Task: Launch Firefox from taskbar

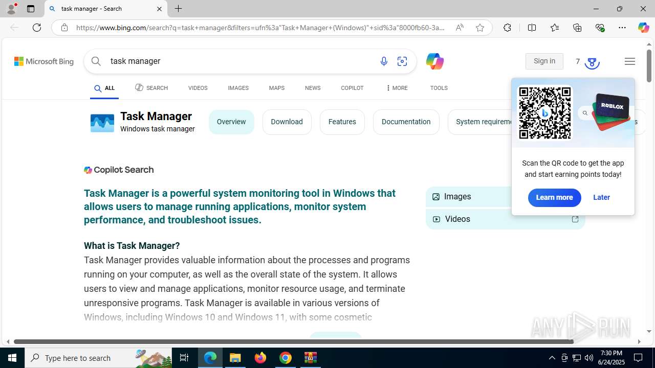Action: 260,358
